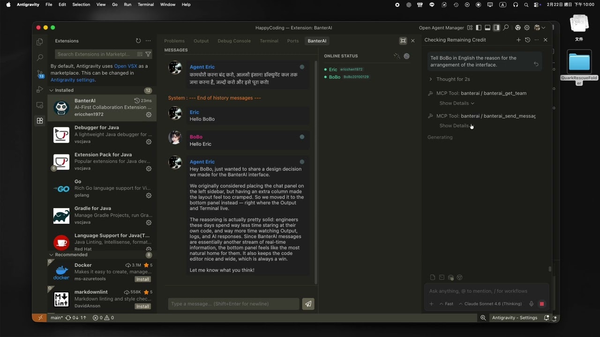Open Antigravity settings gear in title bar

pos(527,28)
